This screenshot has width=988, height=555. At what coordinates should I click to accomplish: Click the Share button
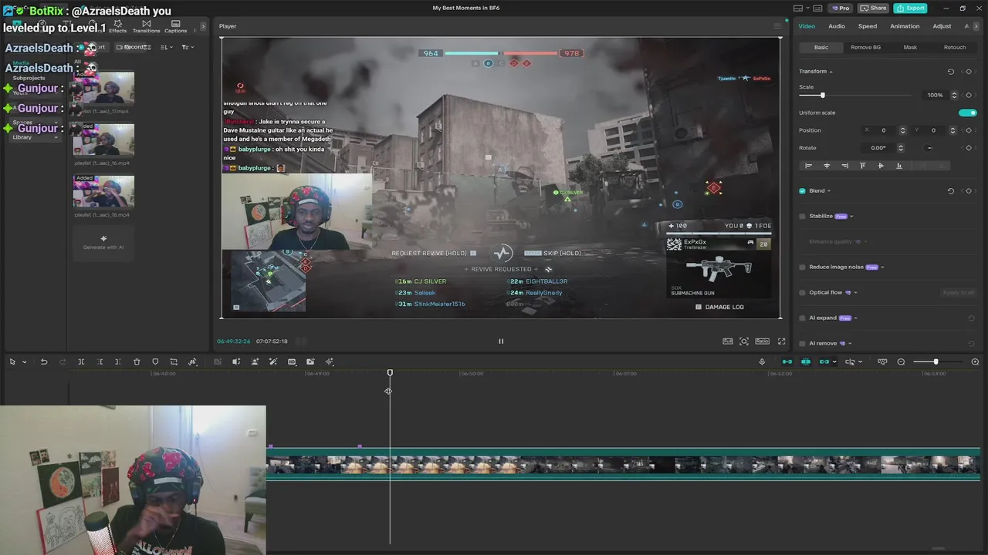click(x=873, y=8)
